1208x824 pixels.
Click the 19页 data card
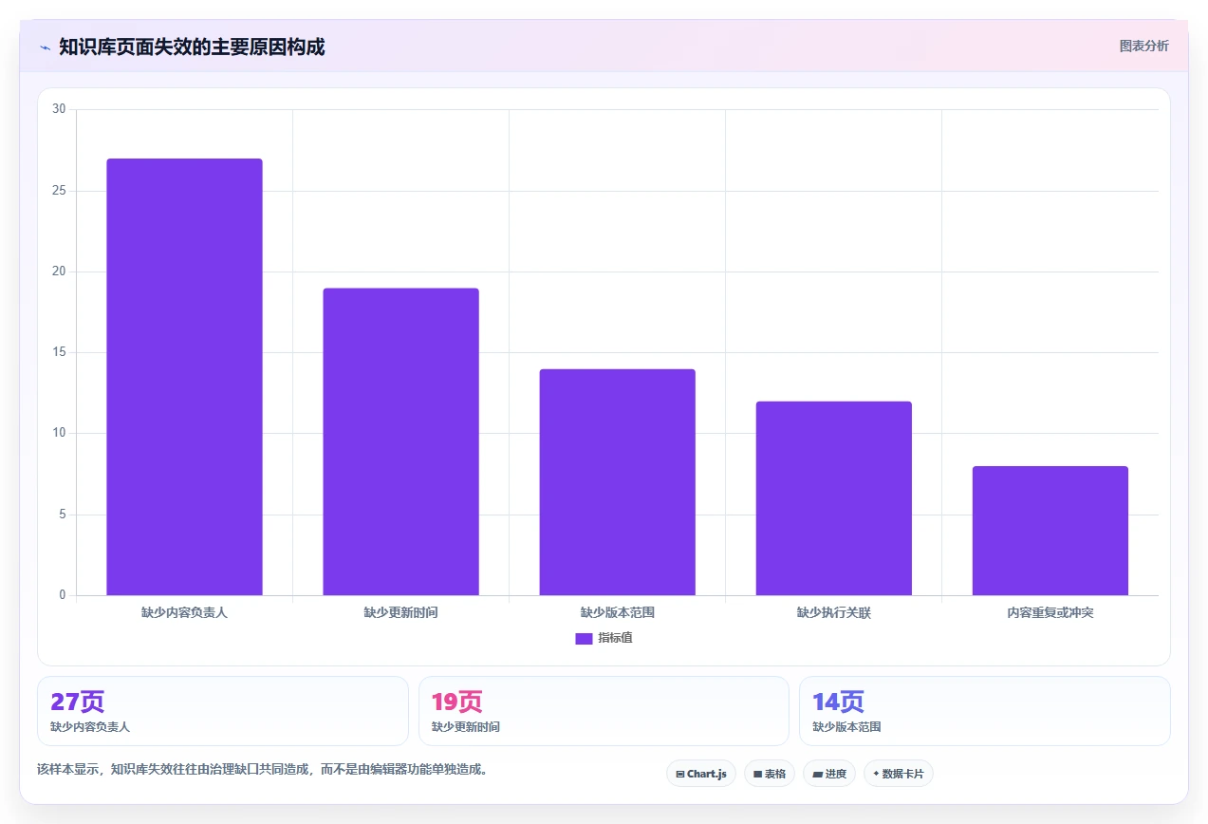tap(604, 711)
